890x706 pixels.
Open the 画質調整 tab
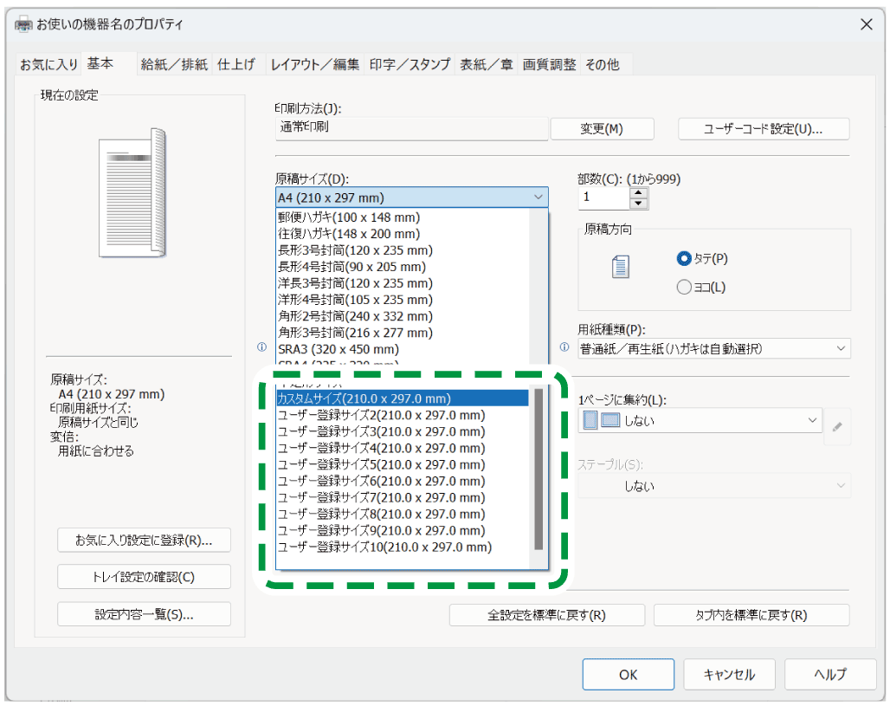[549, 64]
